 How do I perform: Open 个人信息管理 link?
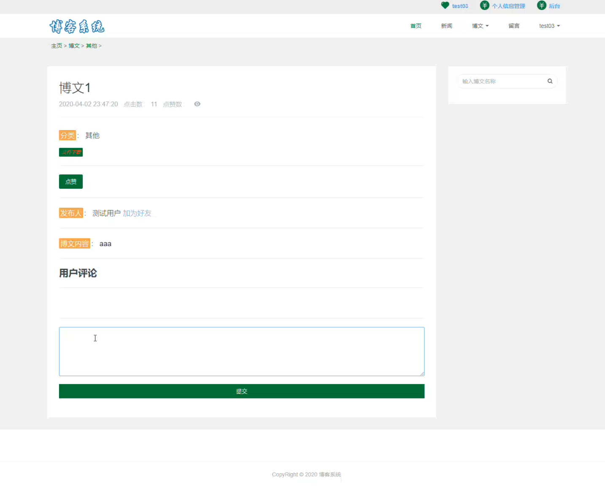(508, 6)
